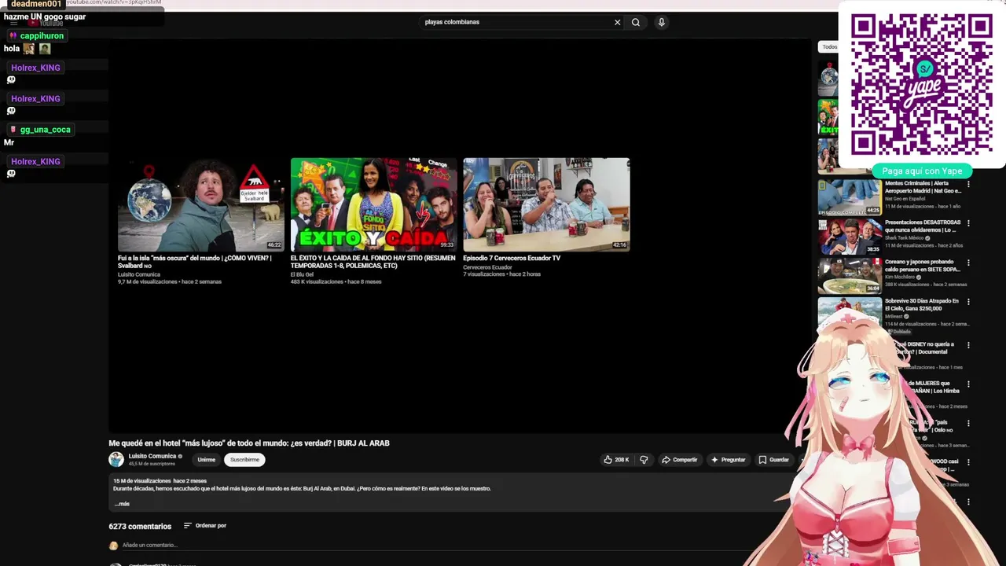Click chat username deadmen001

point(36,4)
